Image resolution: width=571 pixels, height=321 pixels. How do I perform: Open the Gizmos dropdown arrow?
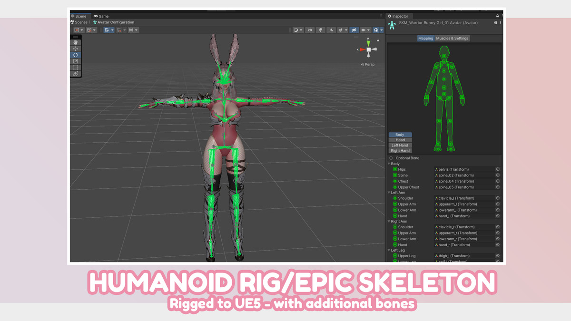click(x=381, y=30)
